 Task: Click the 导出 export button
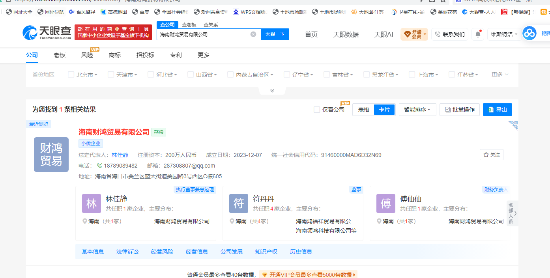point(498,110)
